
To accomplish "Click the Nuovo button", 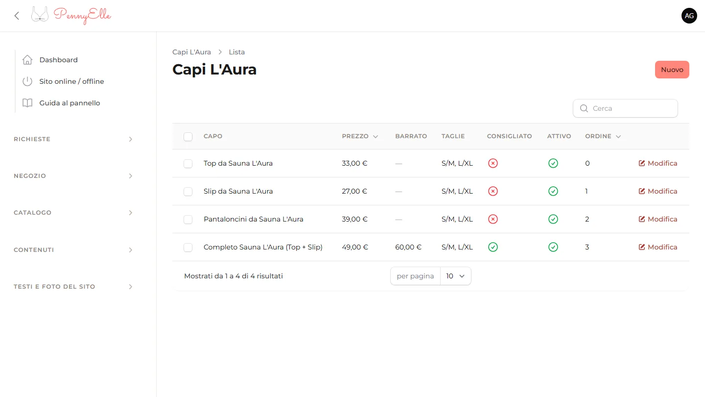I will coord(672,70).
